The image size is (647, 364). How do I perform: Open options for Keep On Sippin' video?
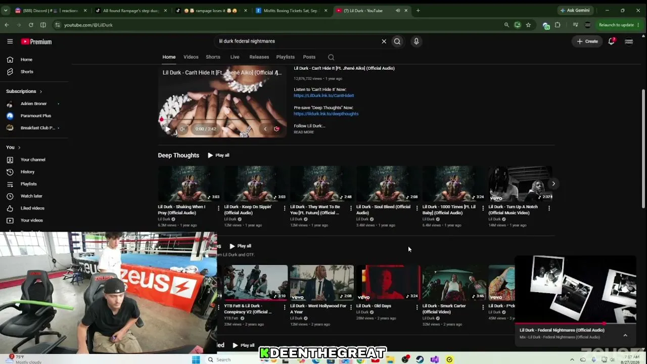pyautogui.click(x=285, y=208)
